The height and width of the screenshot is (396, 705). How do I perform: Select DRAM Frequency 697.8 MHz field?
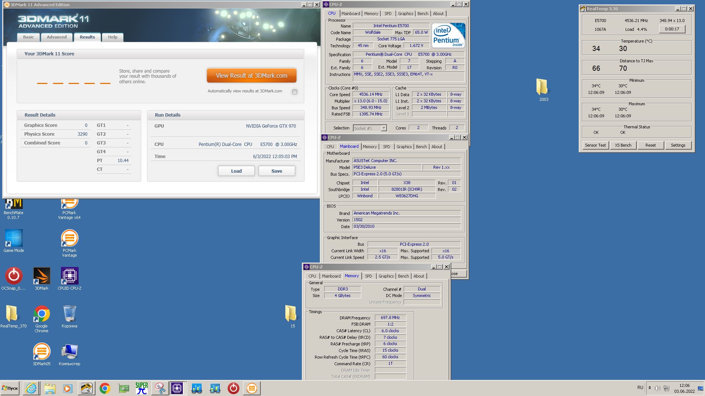(x=390, y=318)
